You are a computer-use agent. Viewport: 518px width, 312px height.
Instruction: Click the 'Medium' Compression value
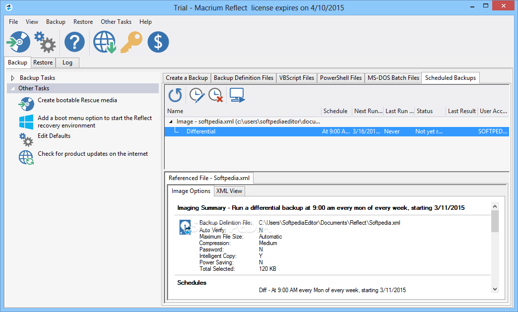tap(268, 243)
